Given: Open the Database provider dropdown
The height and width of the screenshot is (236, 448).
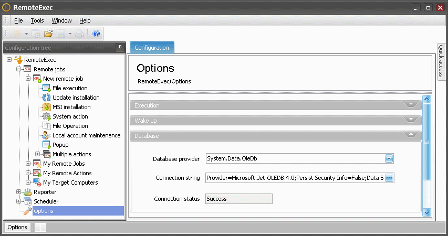Looking at the screenshot, I should tap(389, 158).
